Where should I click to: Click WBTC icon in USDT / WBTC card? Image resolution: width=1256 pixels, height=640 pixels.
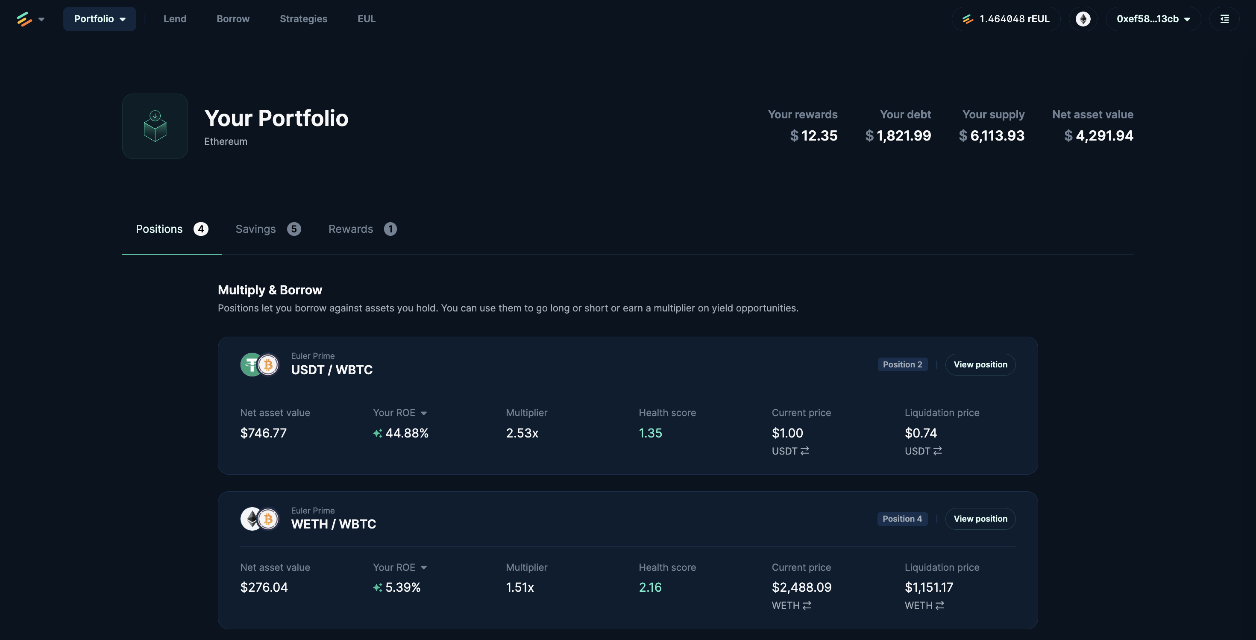coord(268,364)
